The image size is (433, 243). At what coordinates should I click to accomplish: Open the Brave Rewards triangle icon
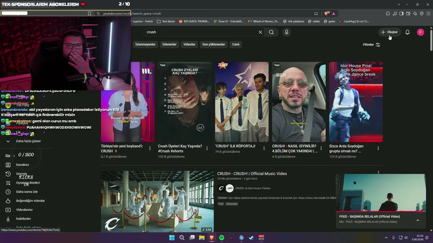point(334,13)
